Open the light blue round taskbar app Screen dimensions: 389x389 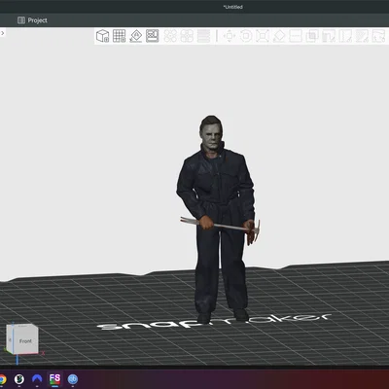[x=73, y=378]
